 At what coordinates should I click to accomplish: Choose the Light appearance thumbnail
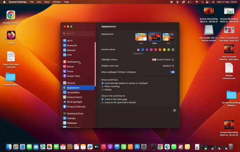[x=141, y=37]
